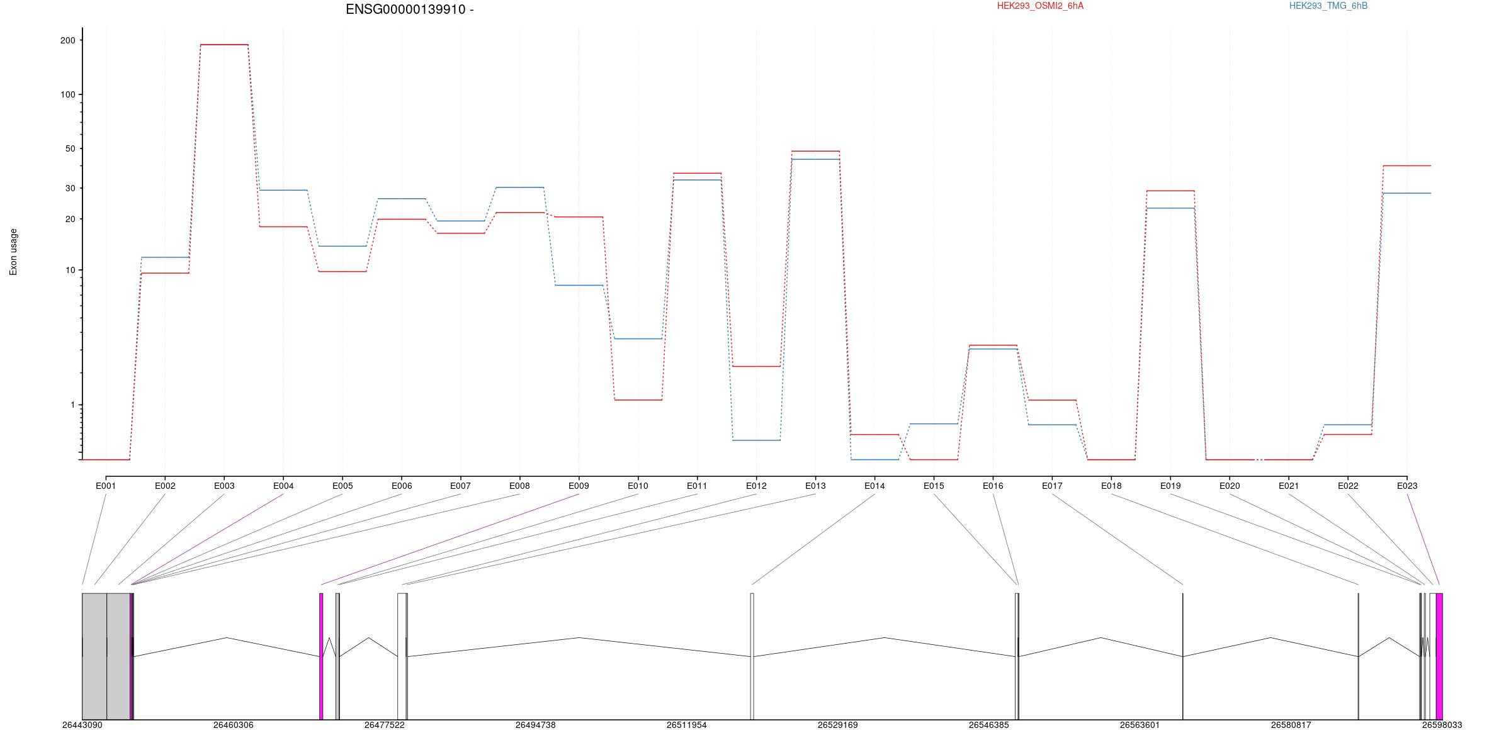Click exon label E014

(x=874, y=486)
